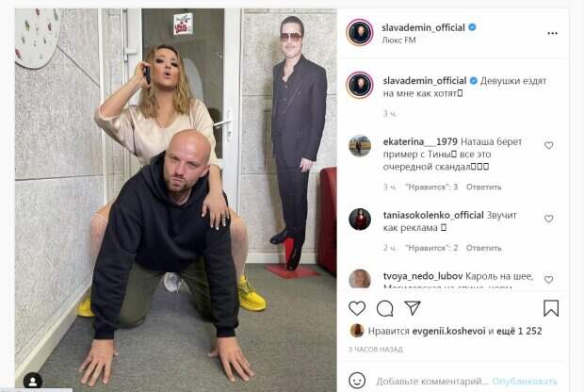View the list of ещё 1 252 likes
Image resolution: width=584 pixels, height=392 pixels.
(x=519, y=331)
